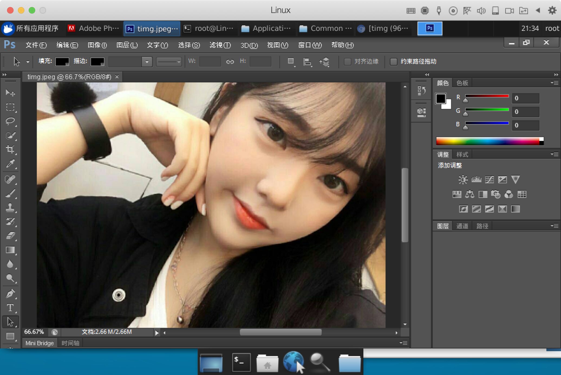Click the R value input field
The width and height of the screenshot is (561, 375).
(526, 98)
